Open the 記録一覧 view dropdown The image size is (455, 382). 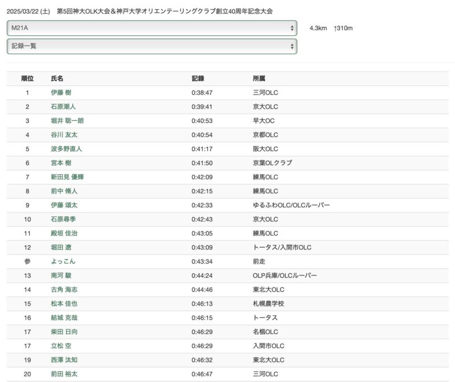[151, 46]
